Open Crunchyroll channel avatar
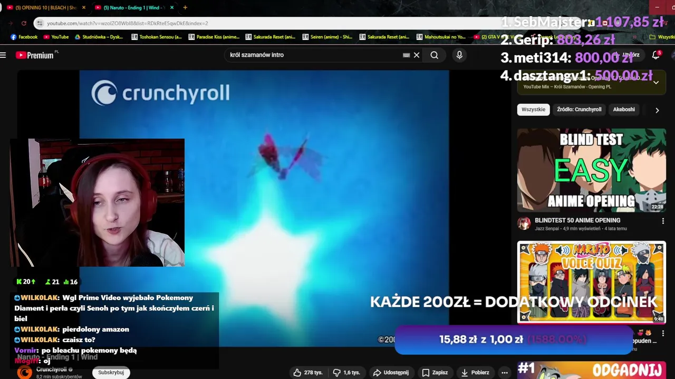This screenshot has width=675, height=379. point(24,372)
